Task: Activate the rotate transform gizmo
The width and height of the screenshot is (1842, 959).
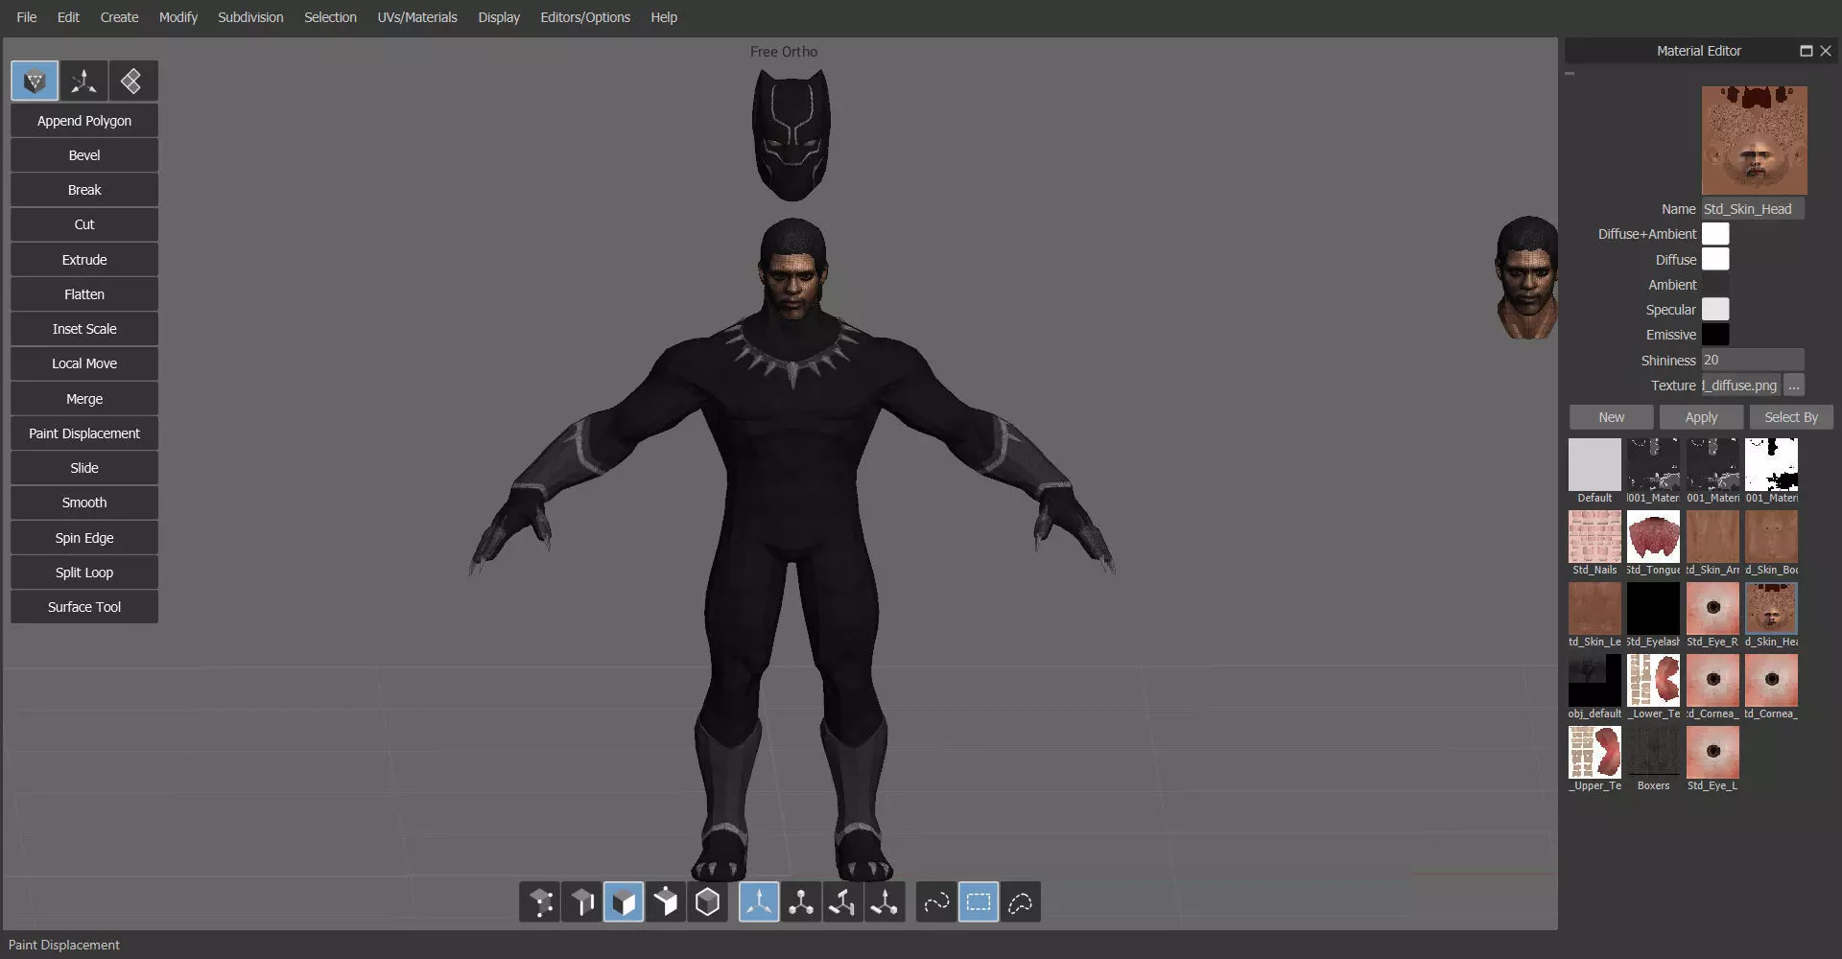Action: point(801,902)
